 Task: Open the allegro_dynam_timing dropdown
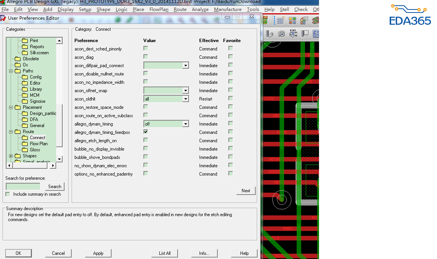pyautogui.click(x=185, y=124)
